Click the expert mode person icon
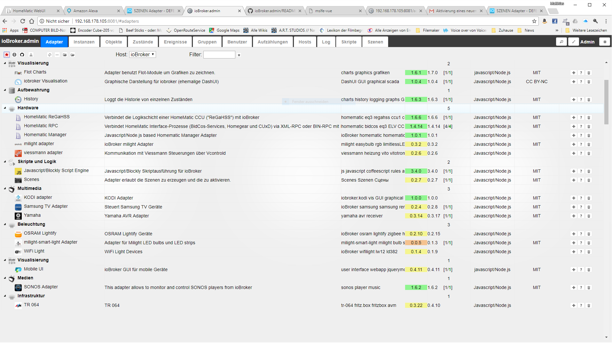The image size is (612, 343). pos(31,55)
